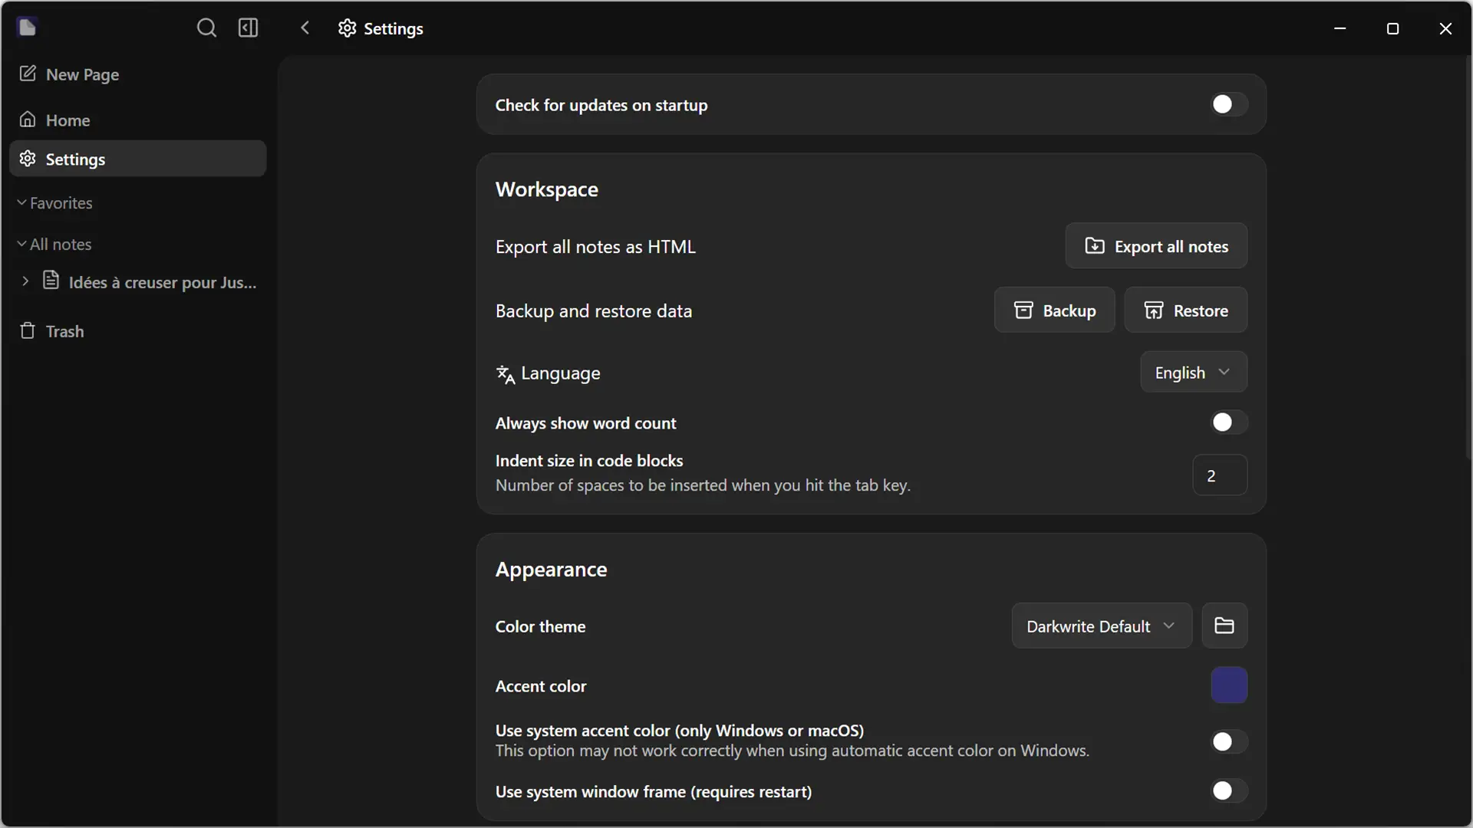The image size is (1473, 828).
Task: Minimize the Darkwrite window
Action: [1340, 28]
